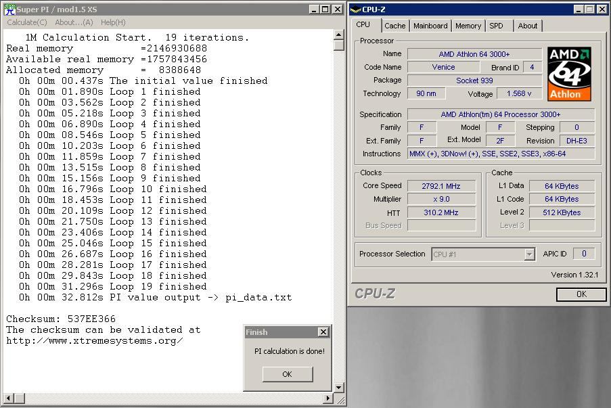Screen dimensions: 611x408
Task: Open the Help(H) menu in Super PI
Action: pos(113,22)
